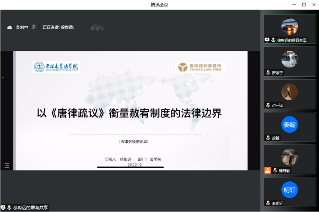Click 李明轩's muted microphone icon
This screenshot has height=212, width=319.
pyautogui.click(x=268, y=203)
